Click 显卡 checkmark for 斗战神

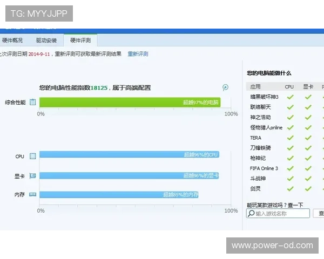308,179
